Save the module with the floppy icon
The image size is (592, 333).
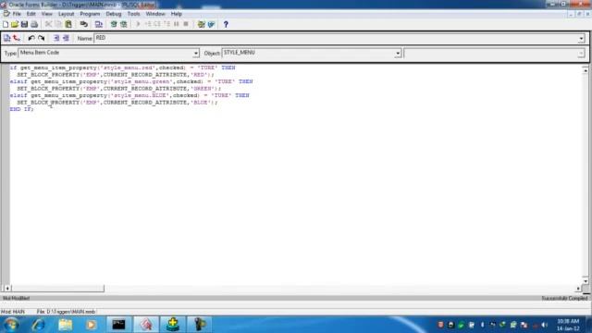click(x=25, y=25)
